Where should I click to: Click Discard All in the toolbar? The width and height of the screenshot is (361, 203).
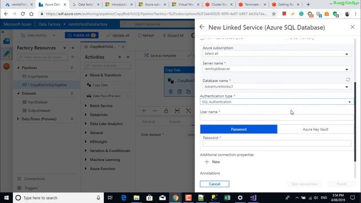pos(173,36)
